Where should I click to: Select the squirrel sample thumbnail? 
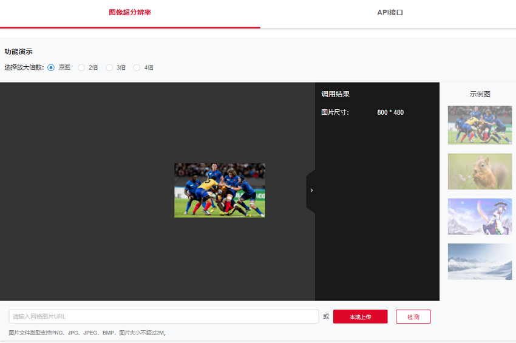point(480,171)
